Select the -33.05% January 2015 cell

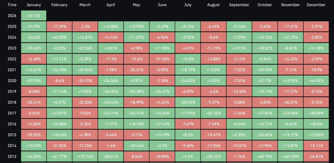tap(33, 135)
